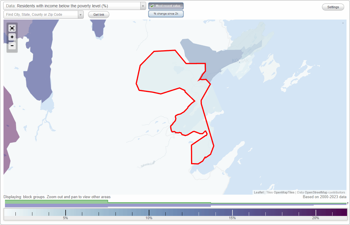Viewport: 350px width, 225px height.
Task: Click the Kodiak label on the map
Action: [241, 61]
